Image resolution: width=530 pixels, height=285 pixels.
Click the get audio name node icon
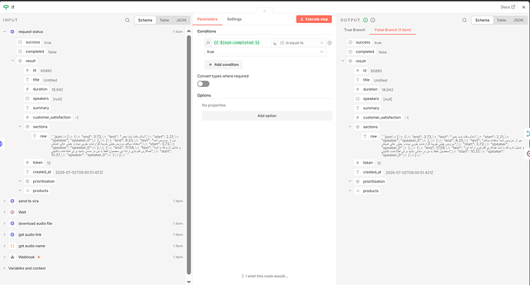tap(12, 246)
